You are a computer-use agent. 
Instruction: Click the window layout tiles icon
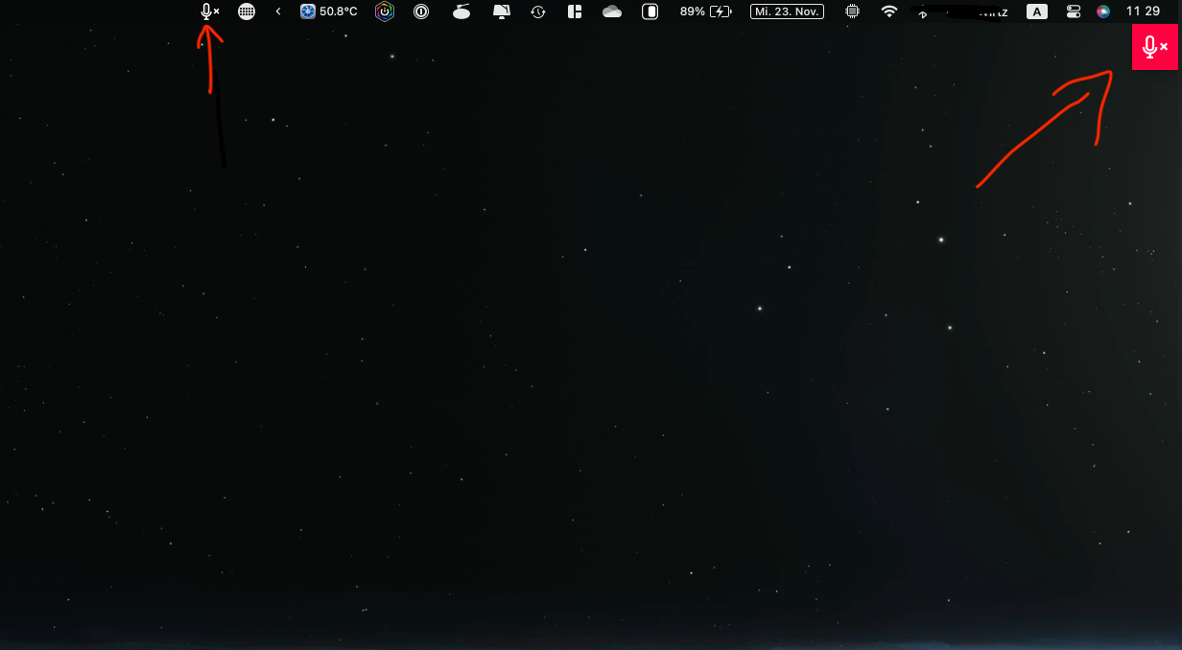pyautogui.click(x=575, y=12)
